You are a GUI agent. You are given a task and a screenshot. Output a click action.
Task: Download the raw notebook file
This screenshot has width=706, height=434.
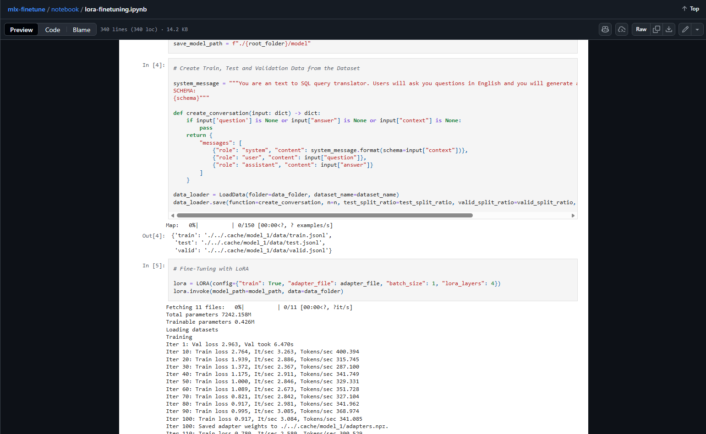[x=669, y=29]
